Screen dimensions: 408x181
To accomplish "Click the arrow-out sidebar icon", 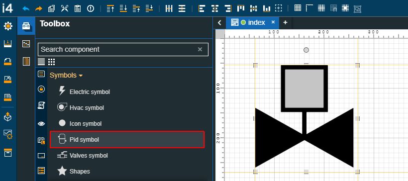I will (x=8, y=80).
